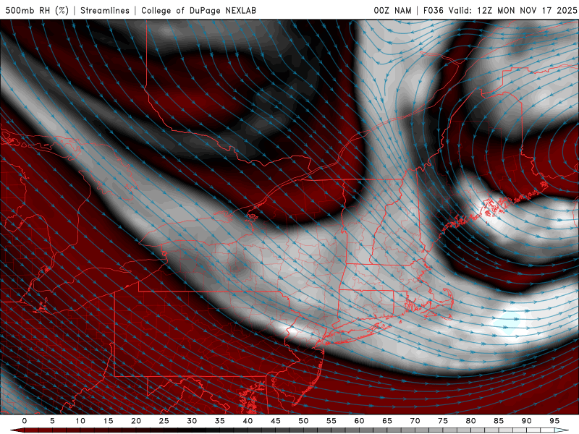Click the "Valid: 12Z MON NOV 17 2025" text

point(512,10)
